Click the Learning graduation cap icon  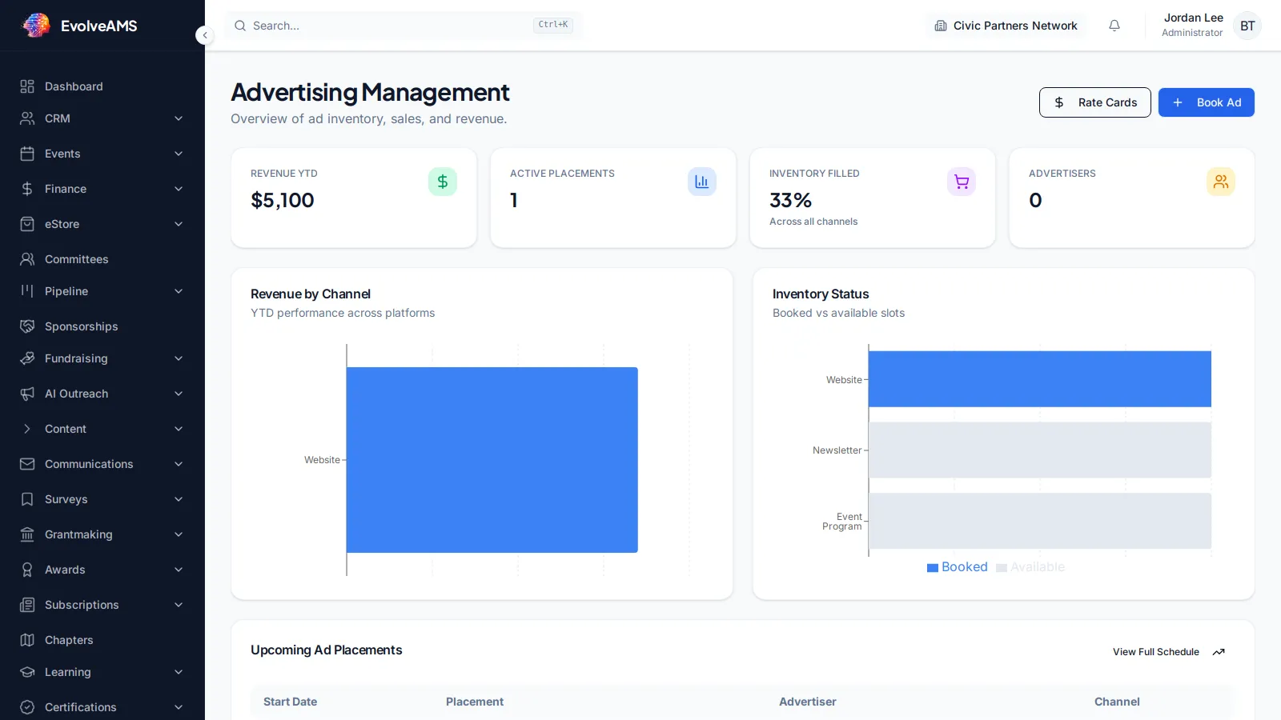tap(27, 672)
